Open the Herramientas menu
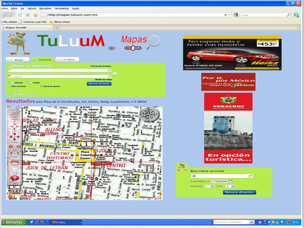 [62, 9]
